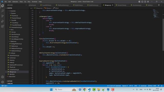Open notifications bell in status bar
This screenshot has width=164, height=92.
click(162, 86)
